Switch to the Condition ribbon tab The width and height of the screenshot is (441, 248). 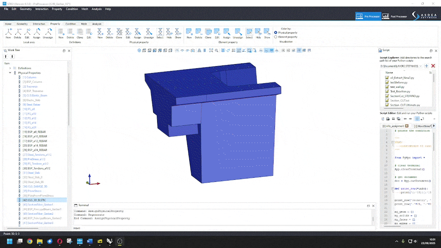(71, 24)
